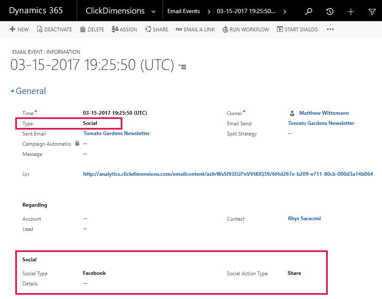Go to Dynamics 365 home
The image size is (382, 299).
click(36, 11)
